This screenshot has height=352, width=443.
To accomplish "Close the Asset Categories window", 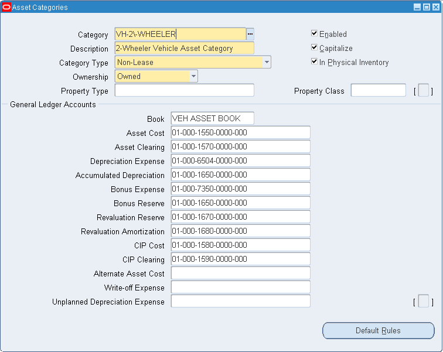I will pyautogui.click(x=435, y=7).
